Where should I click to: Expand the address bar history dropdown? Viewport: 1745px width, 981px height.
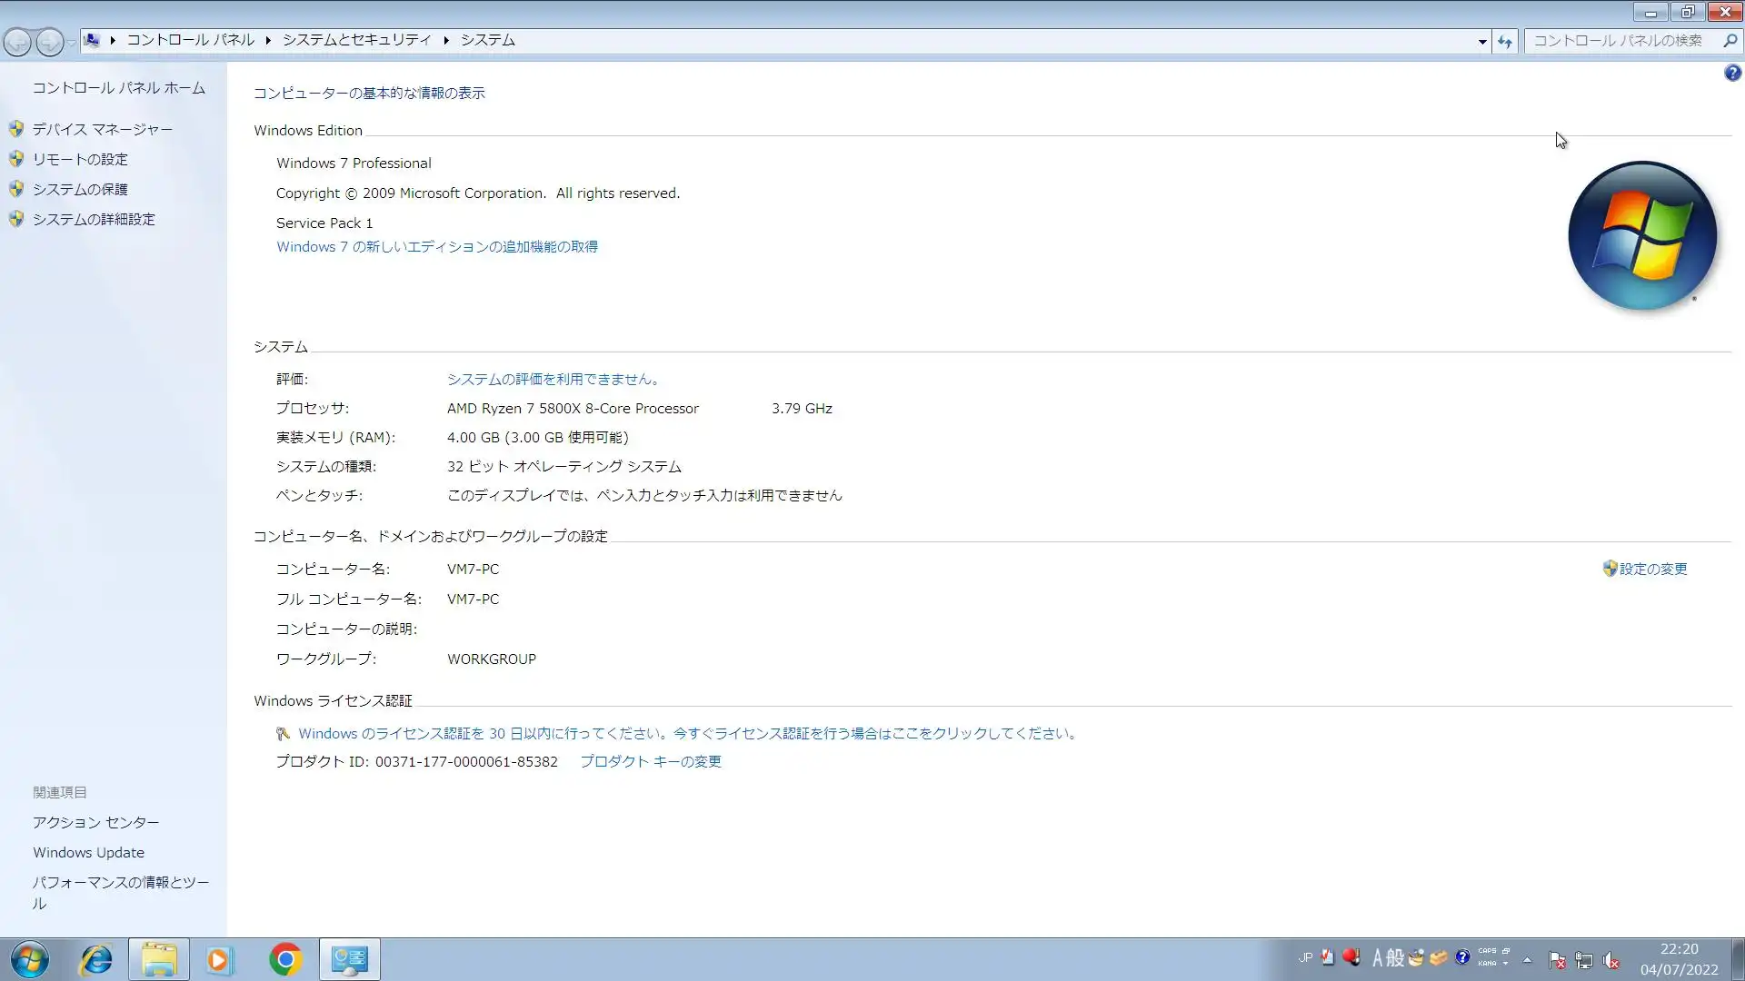coord(1482,42)
